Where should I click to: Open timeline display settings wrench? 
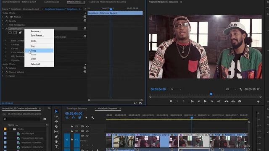click(x=92, y=117)
